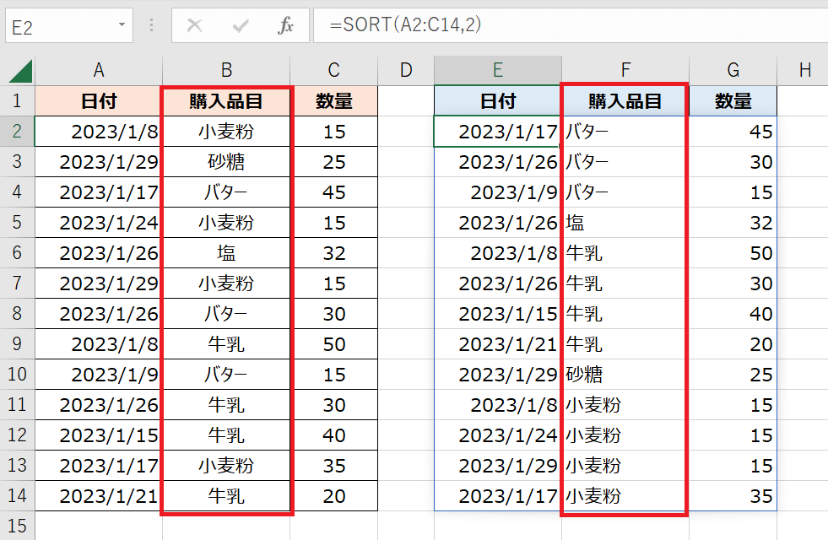Select column F header

pos(625,71)
